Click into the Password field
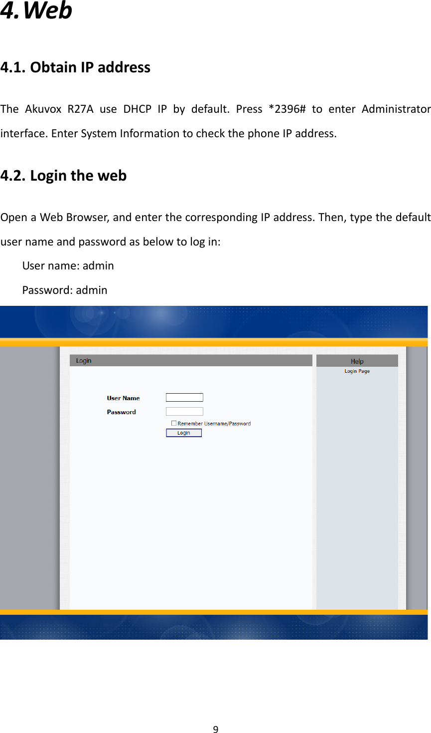 (184, 412)
